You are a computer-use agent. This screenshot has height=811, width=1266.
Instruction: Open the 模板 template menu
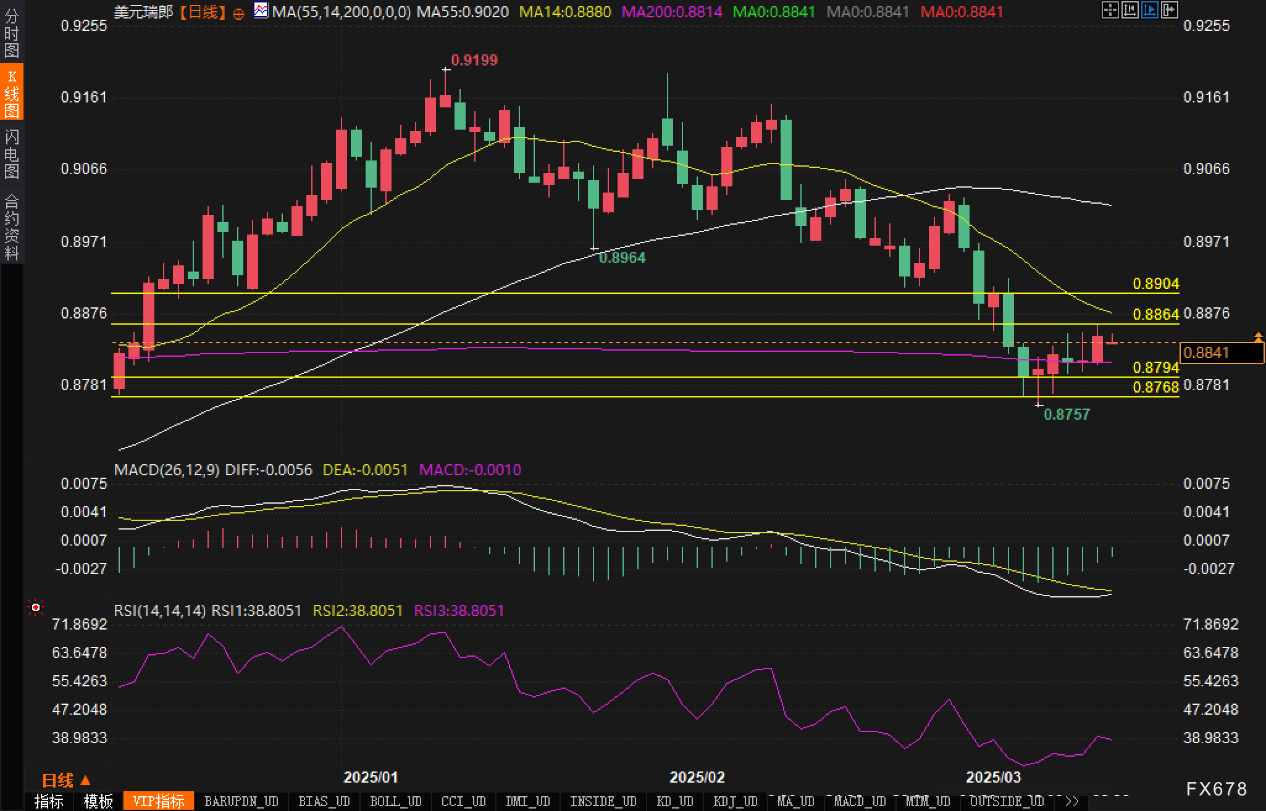[98, 801]
